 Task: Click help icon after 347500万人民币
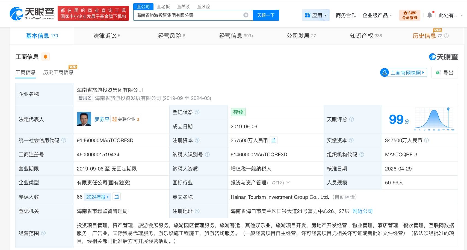pyautogui.click(x=427, y=140)
